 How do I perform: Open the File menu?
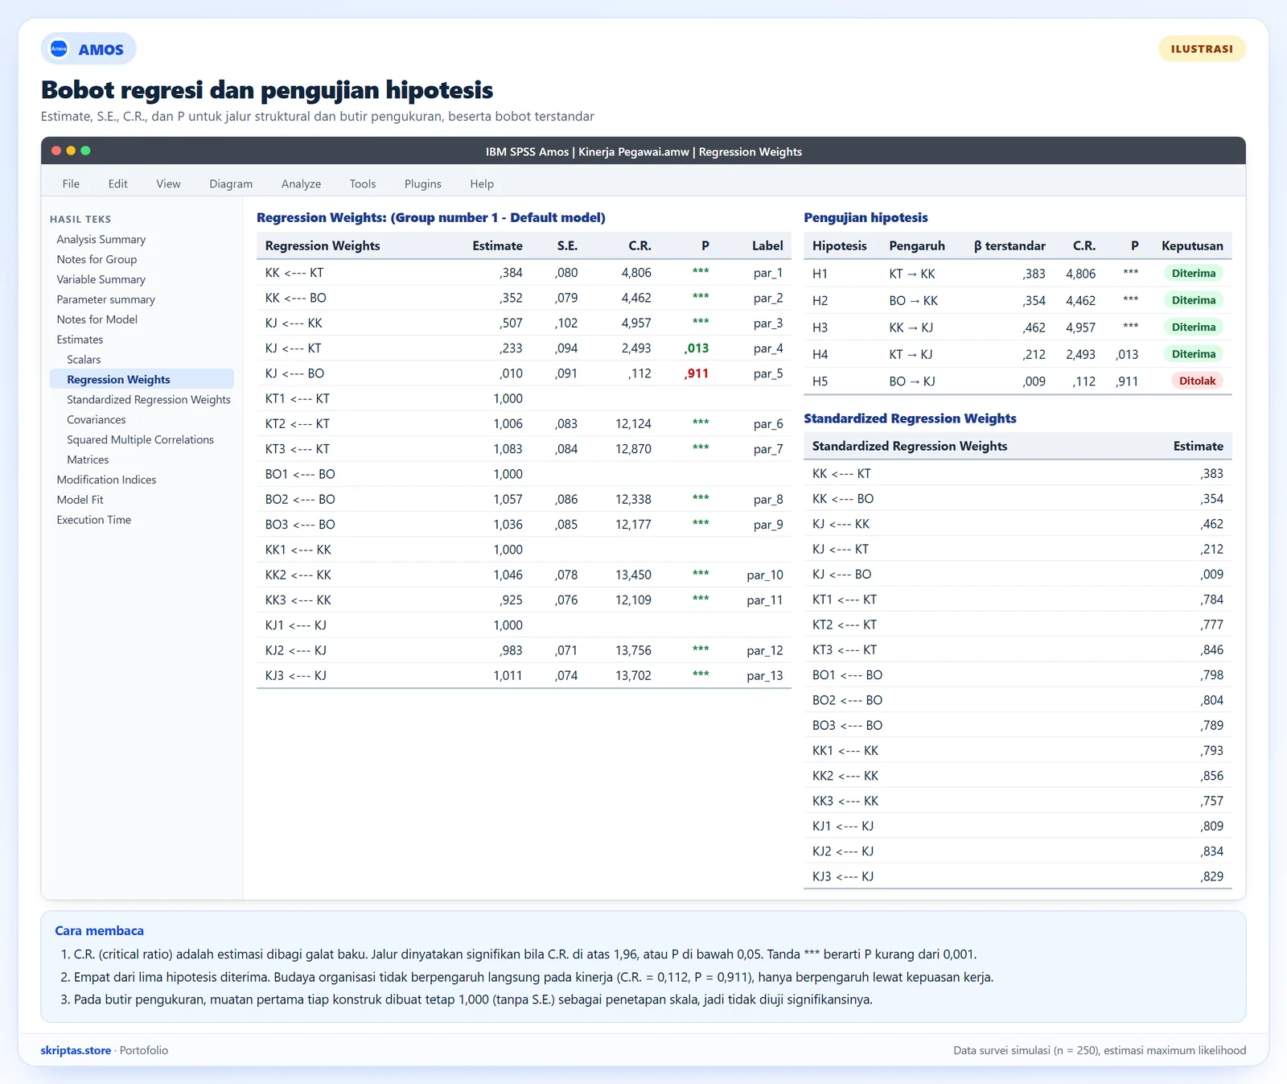coord(71,183)
